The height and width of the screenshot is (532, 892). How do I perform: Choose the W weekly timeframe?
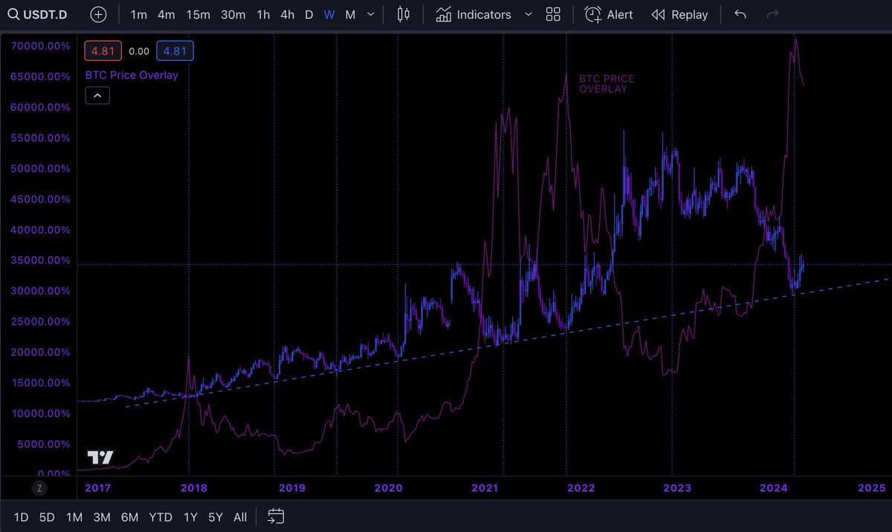pos(329,14)
